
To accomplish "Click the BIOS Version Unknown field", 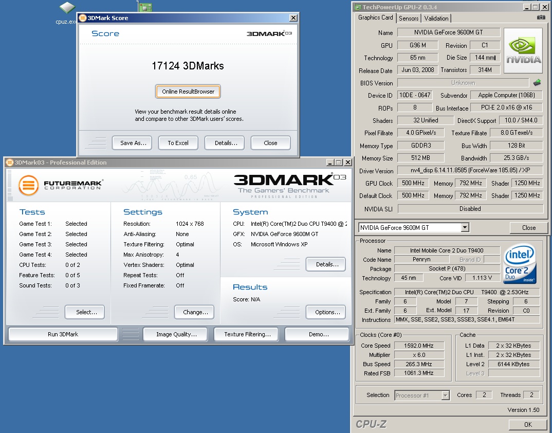I will click(463, 83).
